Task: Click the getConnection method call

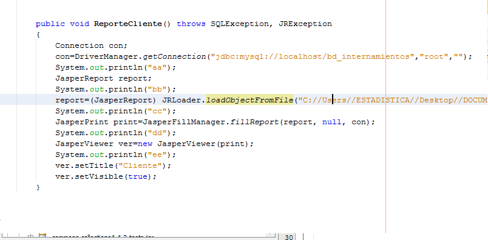Action: click(175, 56)
